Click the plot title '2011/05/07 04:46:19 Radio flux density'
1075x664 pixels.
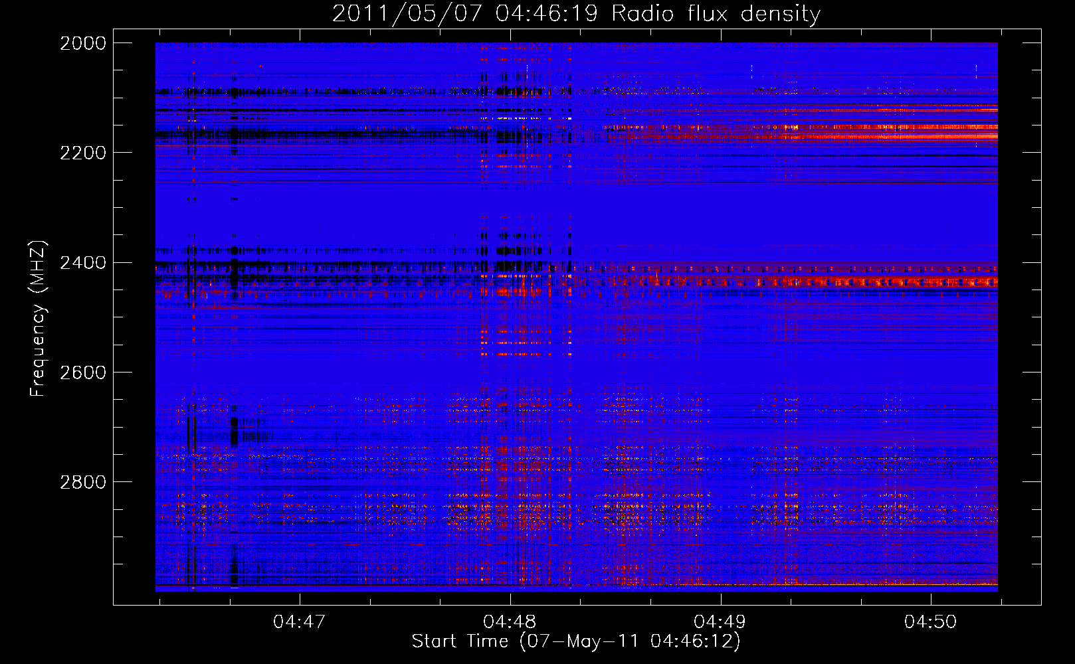pos(576,13)
